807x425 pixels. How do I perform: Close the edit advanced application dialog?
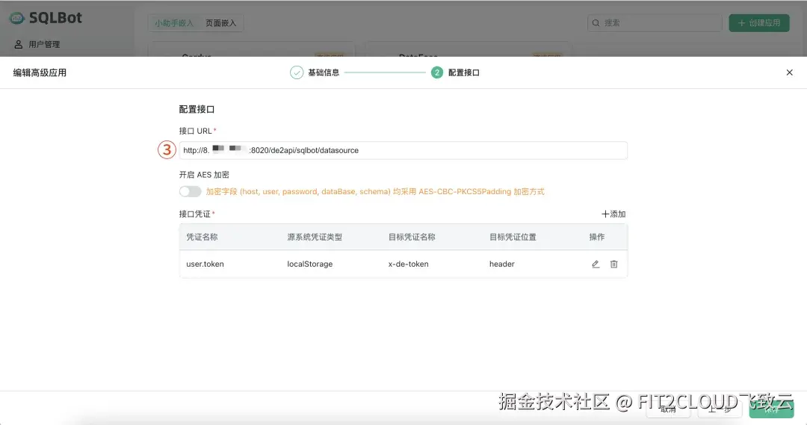(x=789, y=72)
